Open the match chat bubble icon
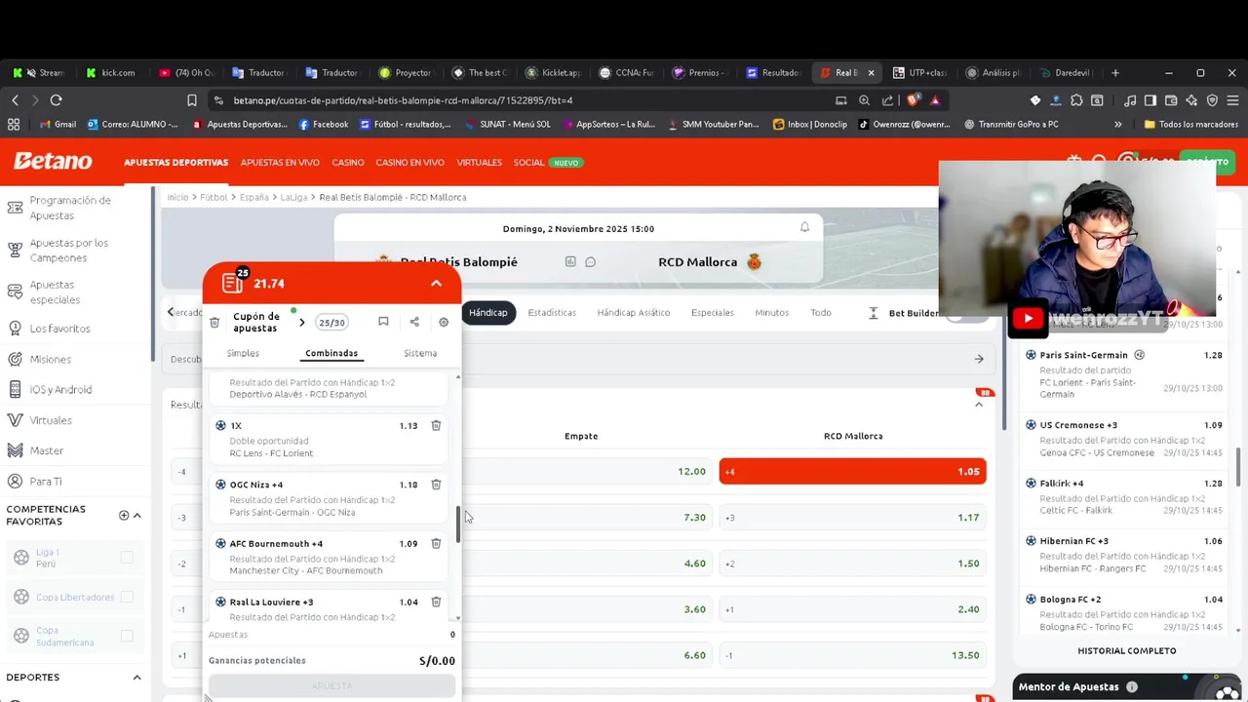This screenshot has width=1248, height=702. tap(590, 261)
